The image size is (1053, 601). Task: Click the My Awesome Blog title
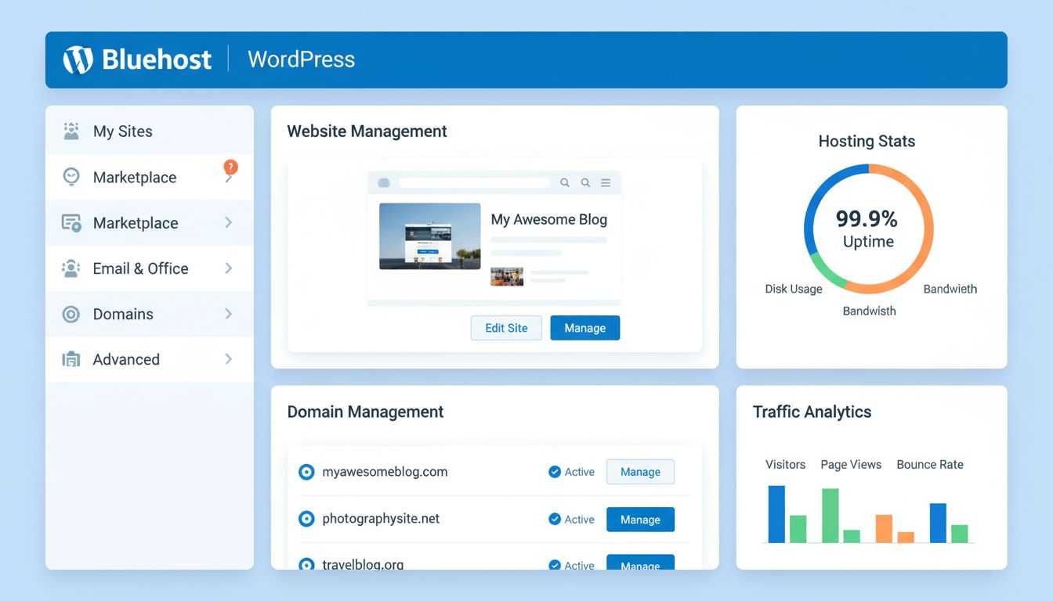click(549, 220)
